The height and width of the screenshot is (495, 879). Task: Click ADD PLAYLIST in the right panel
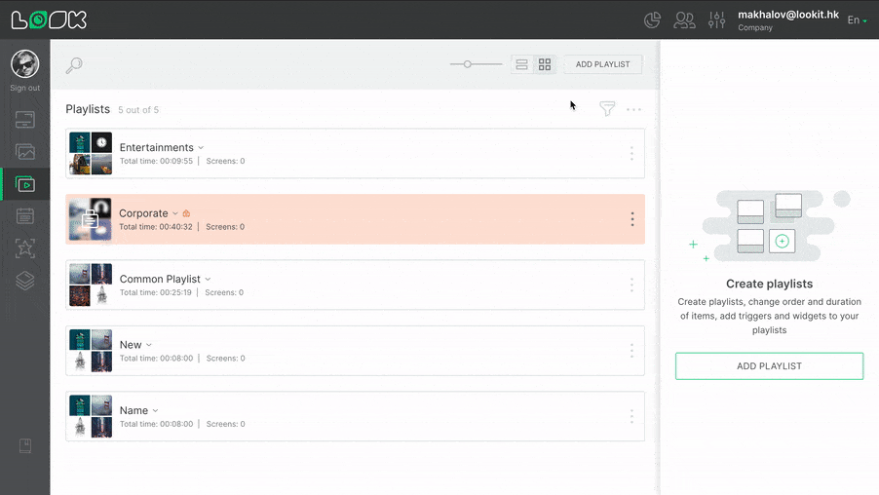[x=769, y=366]
